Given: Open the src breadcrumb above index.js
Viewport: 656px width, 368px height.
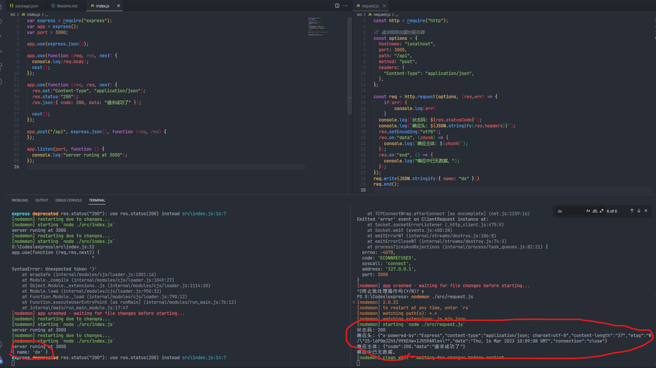Looking at the screenshot, I should click(x=13, y=15).
